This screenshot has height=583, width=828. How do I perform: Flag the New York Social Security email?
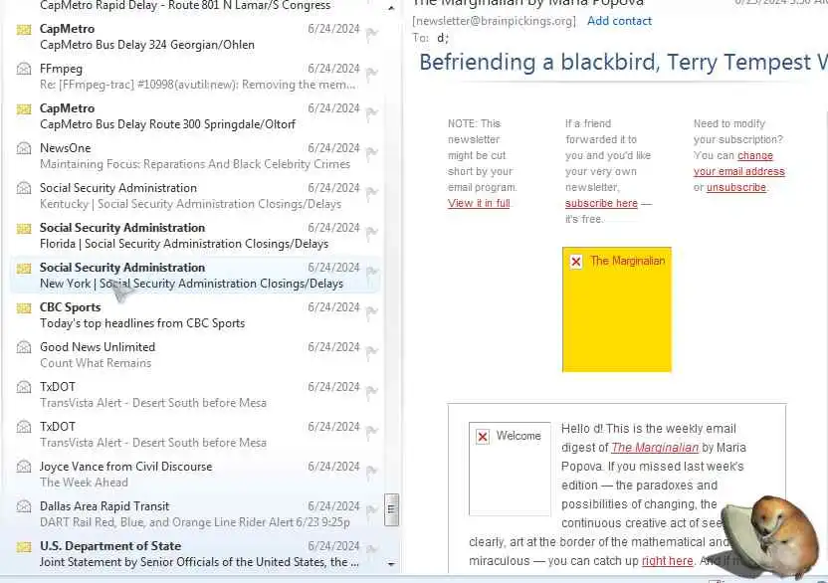(x=372, y=273)
